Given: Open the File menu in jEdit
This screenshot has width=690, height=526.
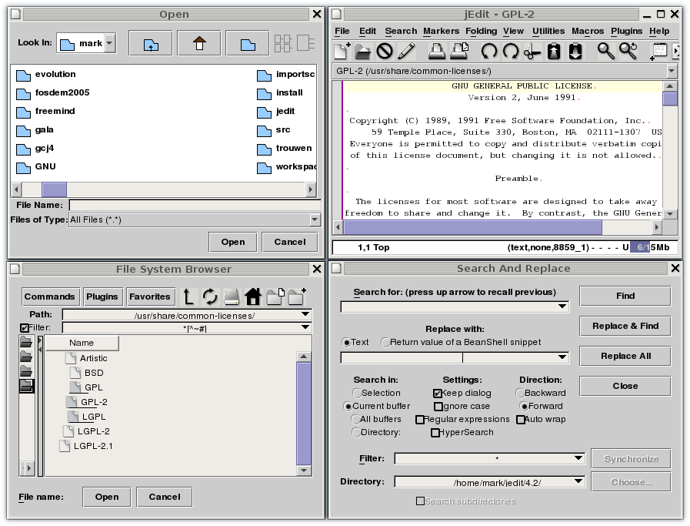Looking at the screenshot, I should coord(342,32).
